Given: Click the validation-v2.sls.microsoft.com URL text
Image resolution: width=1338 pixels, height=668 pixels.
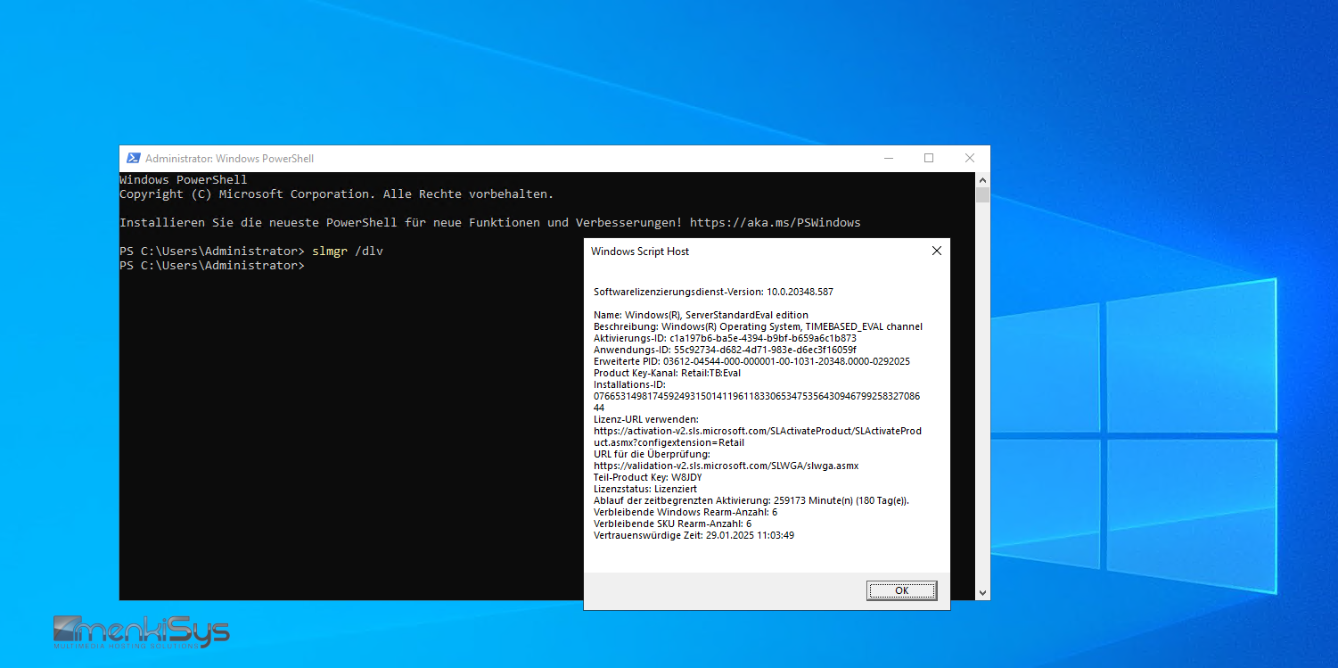Looking at the screenshot, I should [726, 466].
